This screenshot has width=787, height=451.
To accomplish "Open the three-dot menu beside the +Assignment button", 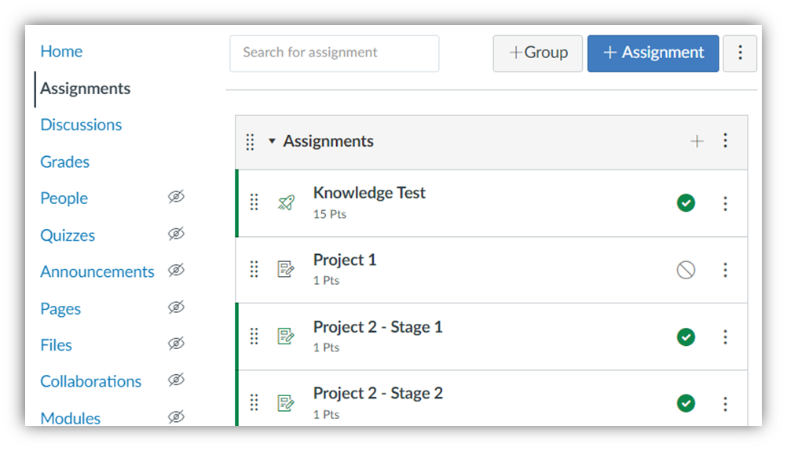I will [x=740, y=53].
